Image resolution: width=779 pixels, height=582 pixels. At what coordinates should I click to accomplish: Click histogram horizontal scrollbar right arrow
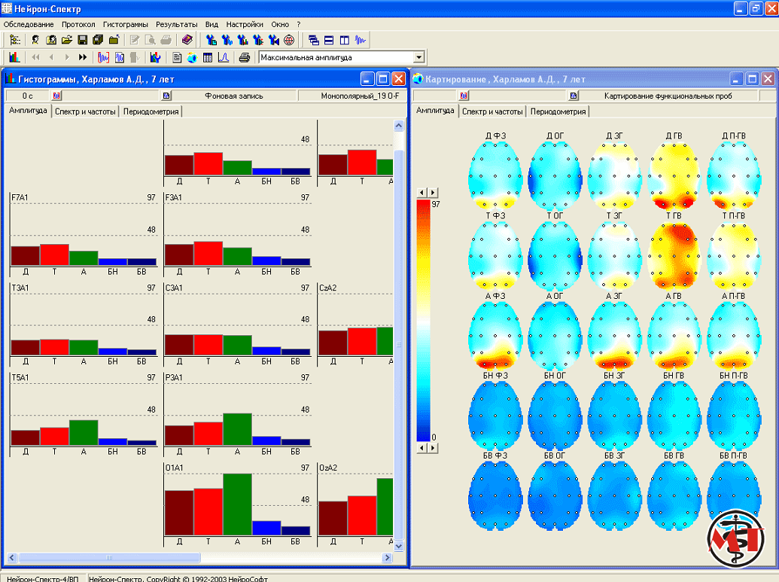388,558
